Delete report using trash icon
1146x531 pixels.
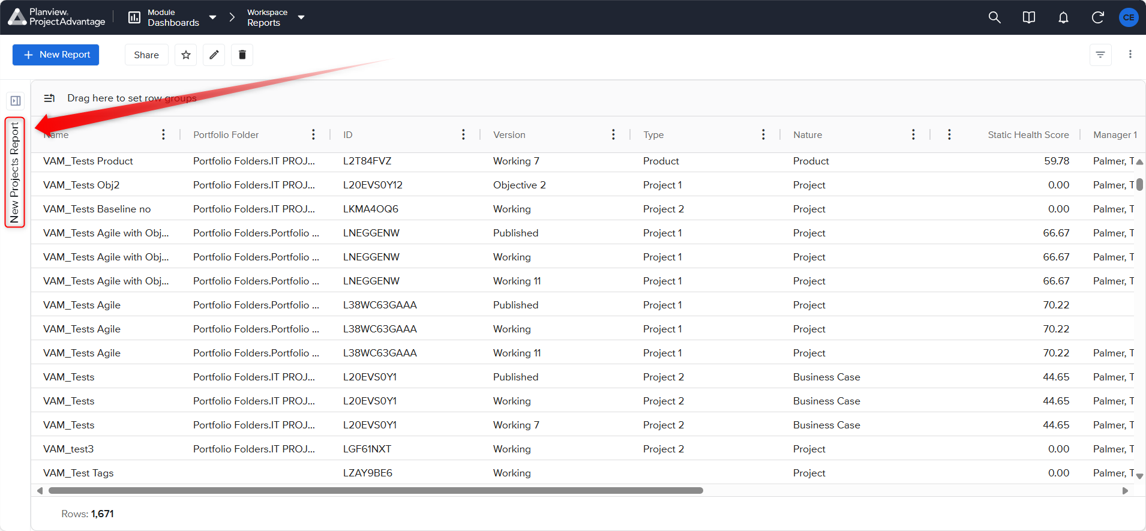242,55
